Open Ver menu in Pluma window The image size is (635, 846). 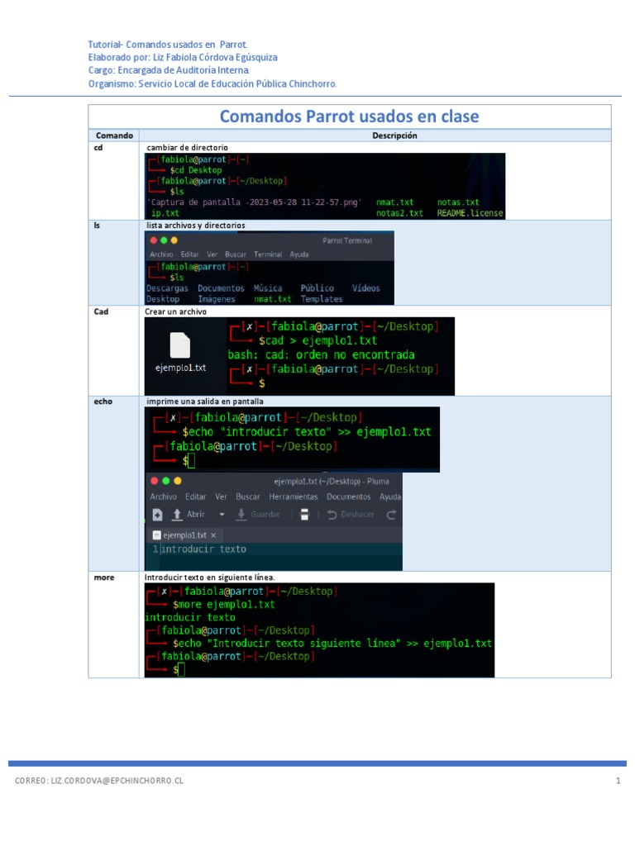(x=221, y=497)
